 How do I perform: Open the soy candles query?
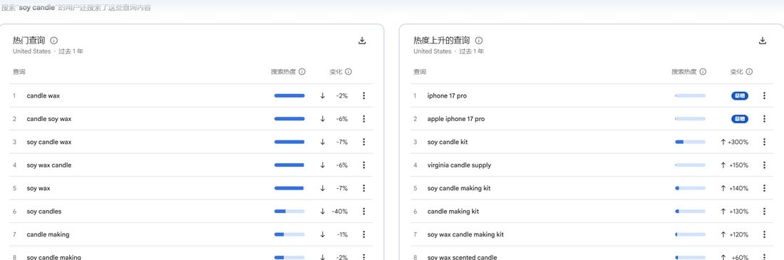[x=44, y=212]
